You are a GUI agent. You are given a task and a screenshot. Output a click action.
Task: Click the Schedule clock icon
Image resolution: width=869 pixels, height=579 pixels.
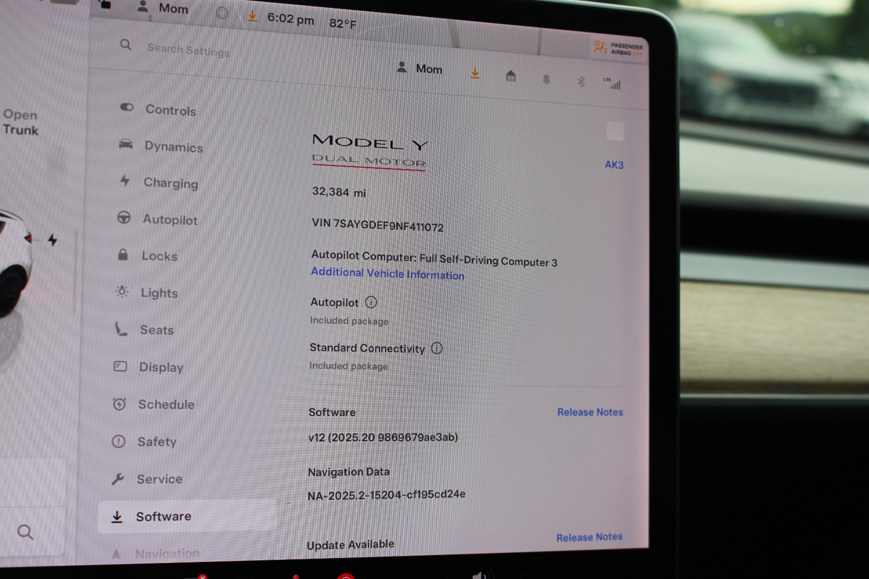click(119, 404)
